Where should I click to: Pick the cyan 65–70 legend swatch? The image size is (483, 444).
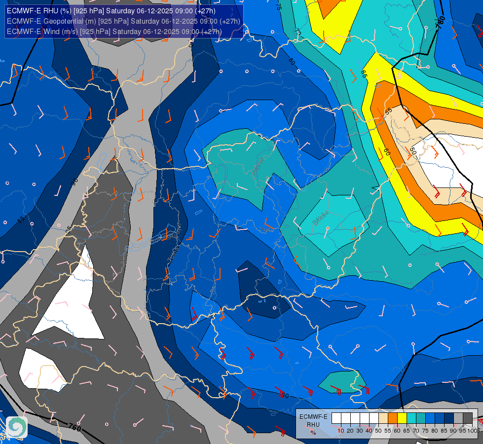pyautogui.click(x=411, y=418)
